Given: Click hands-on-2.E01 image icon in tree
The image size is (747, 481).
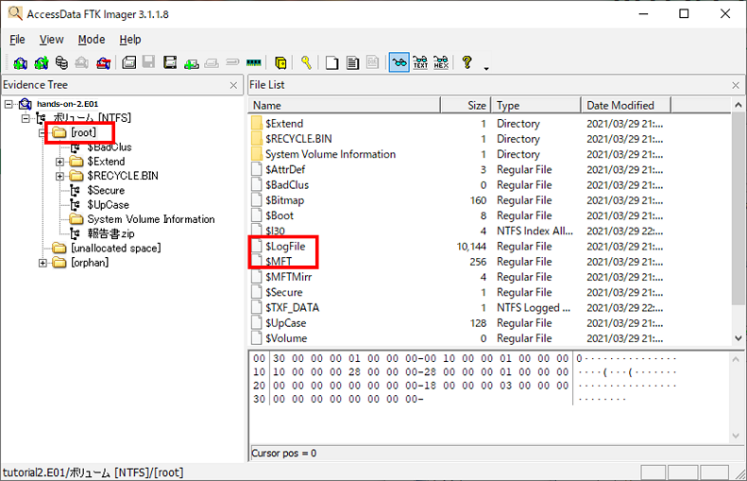Looking at the screenshot, I should click(25, 104).
